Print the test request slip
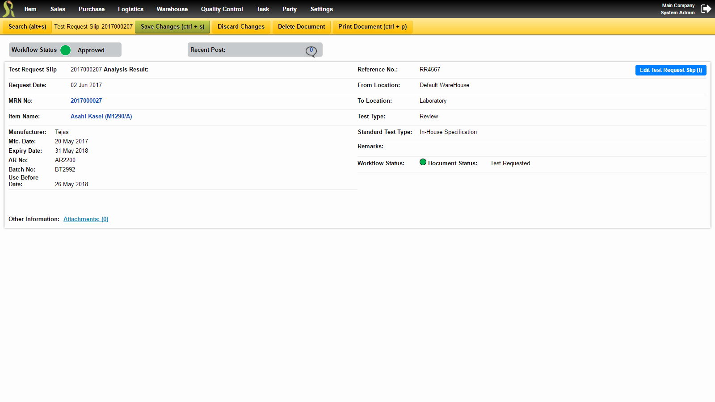The height and width of the screenshot is (402, 715). point(372,26)
